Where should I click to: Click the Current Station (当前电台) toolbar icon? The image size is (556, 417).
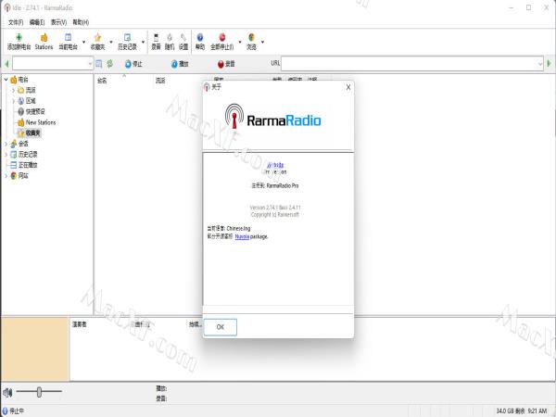click(x=68, y=38)
